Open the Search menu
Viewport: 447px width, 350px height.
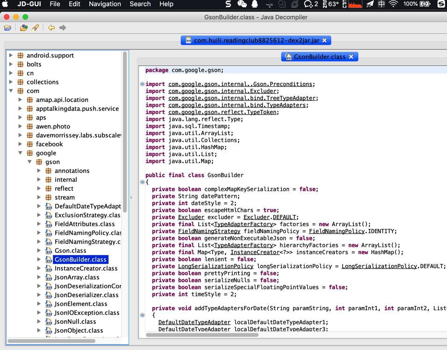coord(140,4)
